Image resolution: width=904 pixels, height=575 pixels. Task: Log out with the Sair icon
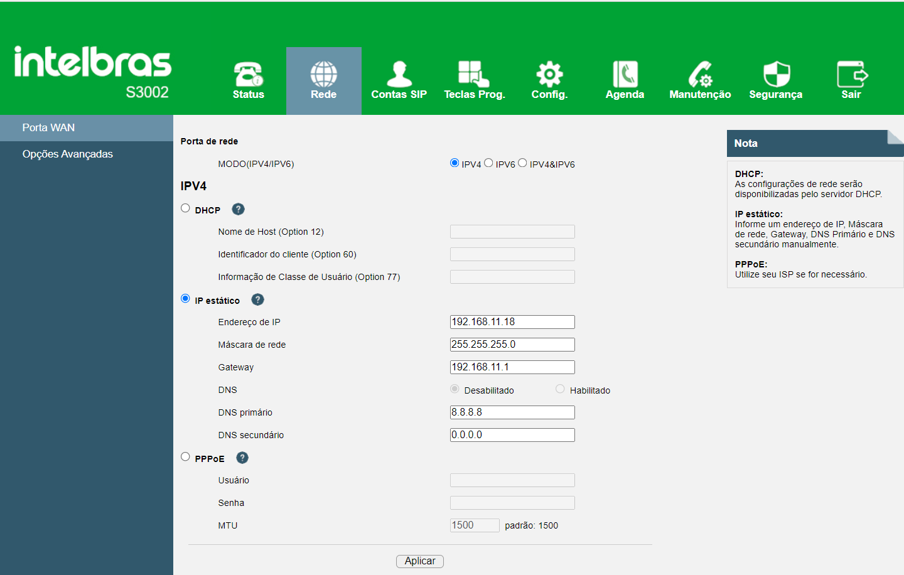point(852,74)
